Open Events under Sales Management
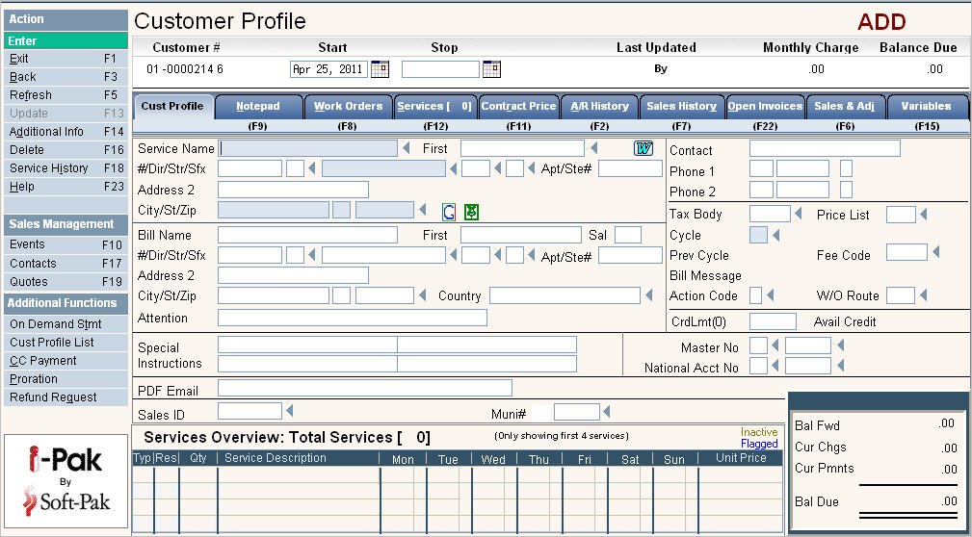Screen dimensions: 972x537 tap(66, 244)
